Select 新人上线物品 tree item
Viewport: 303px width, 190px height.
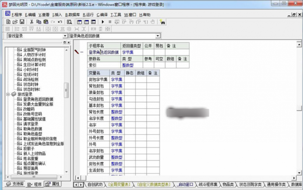(x=34, y=154)
